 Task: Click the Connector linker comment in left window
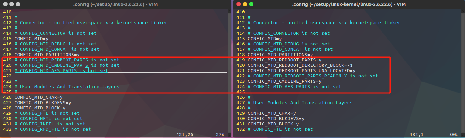[x=91, y=23]
